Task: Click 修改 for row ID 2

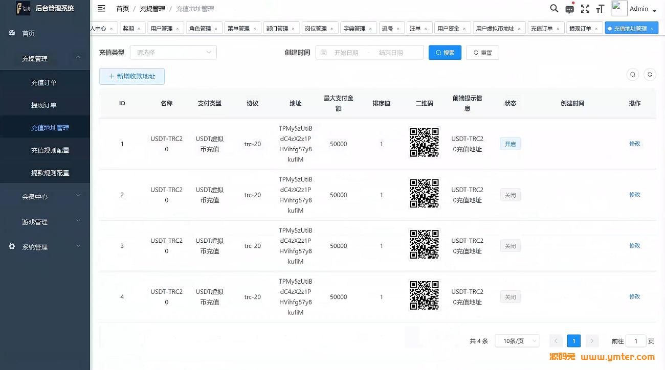Action: (635, 195)
